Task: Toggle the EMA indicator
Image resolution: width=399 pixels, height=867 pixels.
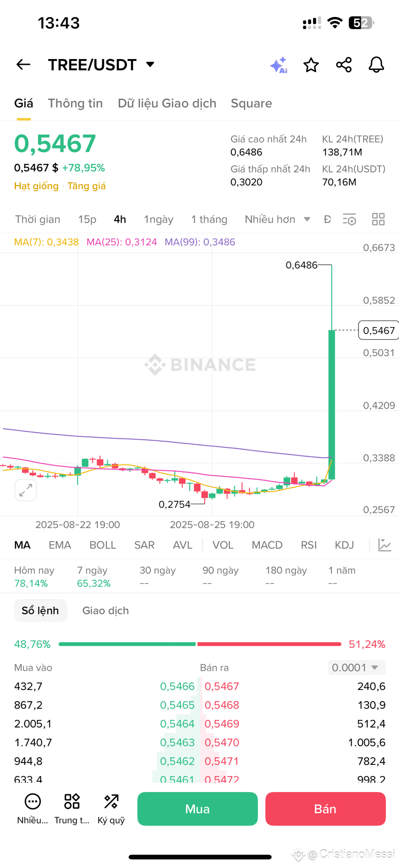Action: tap(60, 545)
